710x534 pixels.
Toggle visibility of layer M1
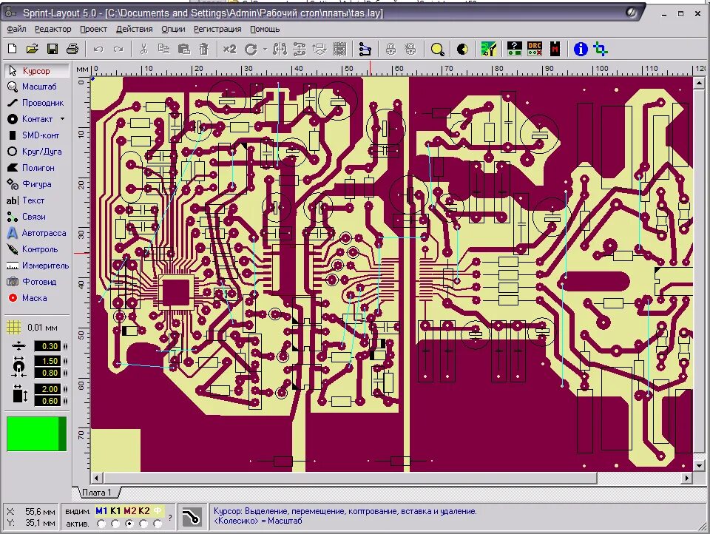(x=101, y=511)
